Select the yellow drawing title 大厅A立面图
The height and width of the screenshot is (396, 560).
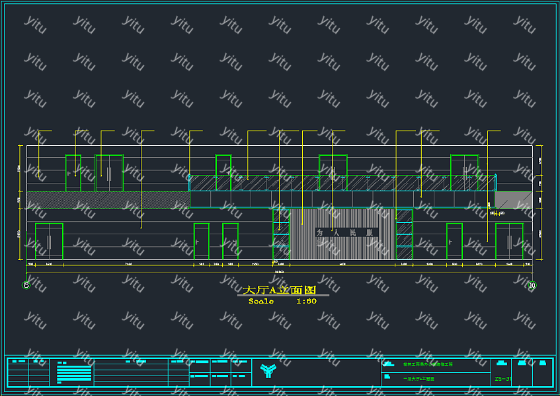[x=280, y=290]
